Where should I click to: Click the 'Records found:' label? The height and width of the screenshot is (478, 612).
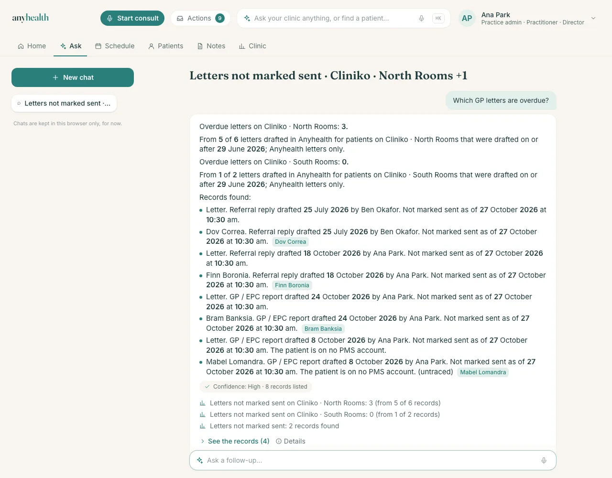coord(225,197)
